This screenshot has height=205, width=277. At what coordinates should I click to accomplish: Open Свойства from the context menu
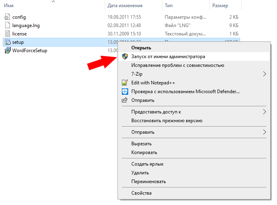[x=141, y=193]
